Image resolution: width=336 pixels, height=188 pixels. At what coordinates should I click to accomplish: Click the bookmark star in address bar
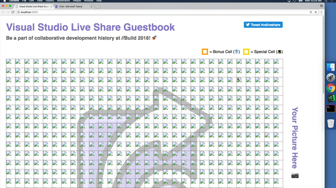coord(316,12)
